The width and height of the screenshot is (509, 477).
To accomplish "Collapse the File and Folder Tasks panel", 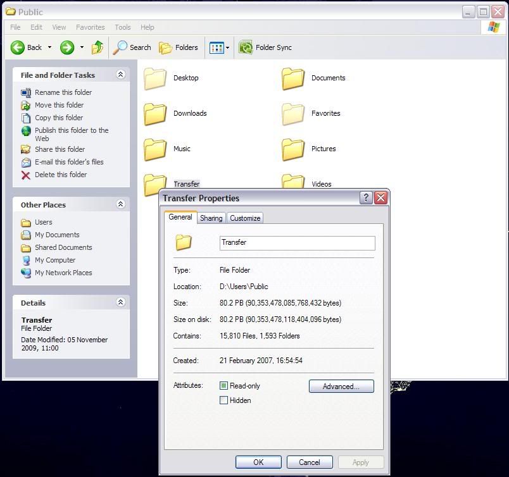I will point(120,75).
